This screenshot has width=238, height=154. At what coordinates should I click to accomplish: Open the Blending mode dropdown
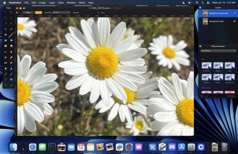tap(61, 13)
